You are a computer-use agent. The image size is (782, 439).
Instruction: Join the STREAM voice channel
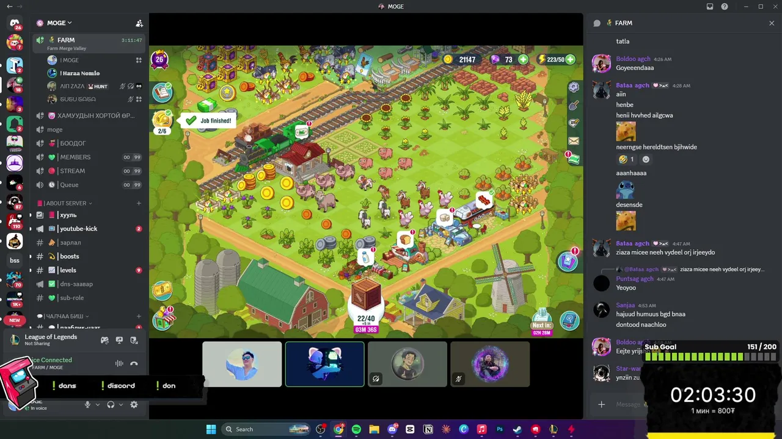tap(90, 171)
